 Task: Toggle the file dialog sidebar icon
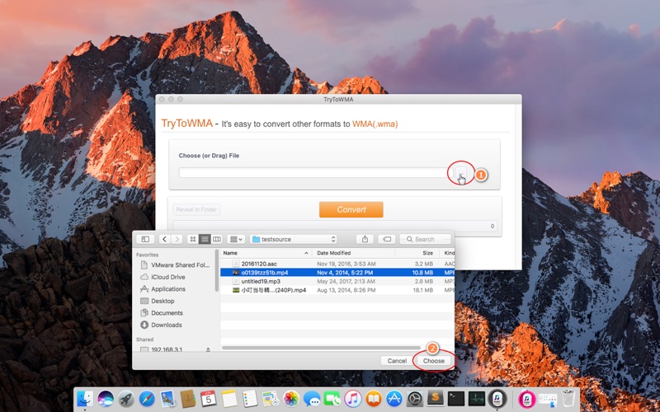pyautogui.click(x=145, y=239)
